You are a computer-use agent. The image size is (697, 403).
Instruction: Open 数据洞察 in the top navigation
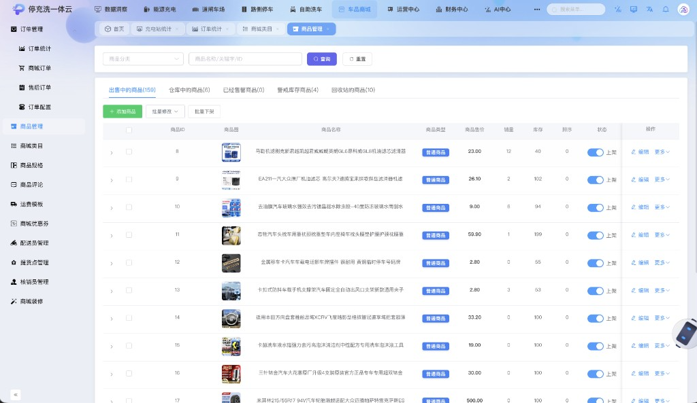(111, 10)
